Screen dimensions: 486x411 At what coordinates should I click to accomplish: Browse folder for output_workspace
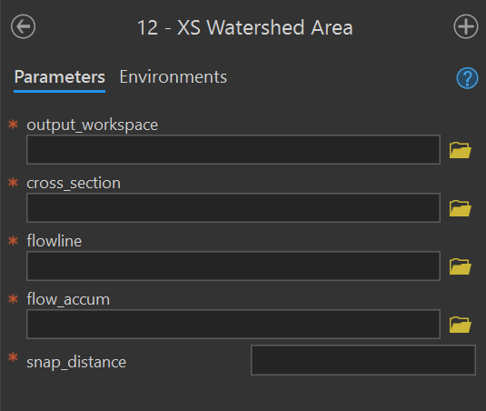coord(461,150)
